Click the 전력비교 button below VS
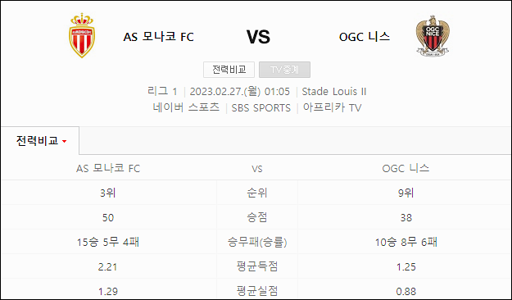Viewport: 512px width, 300px height. (x=229, y=70)
